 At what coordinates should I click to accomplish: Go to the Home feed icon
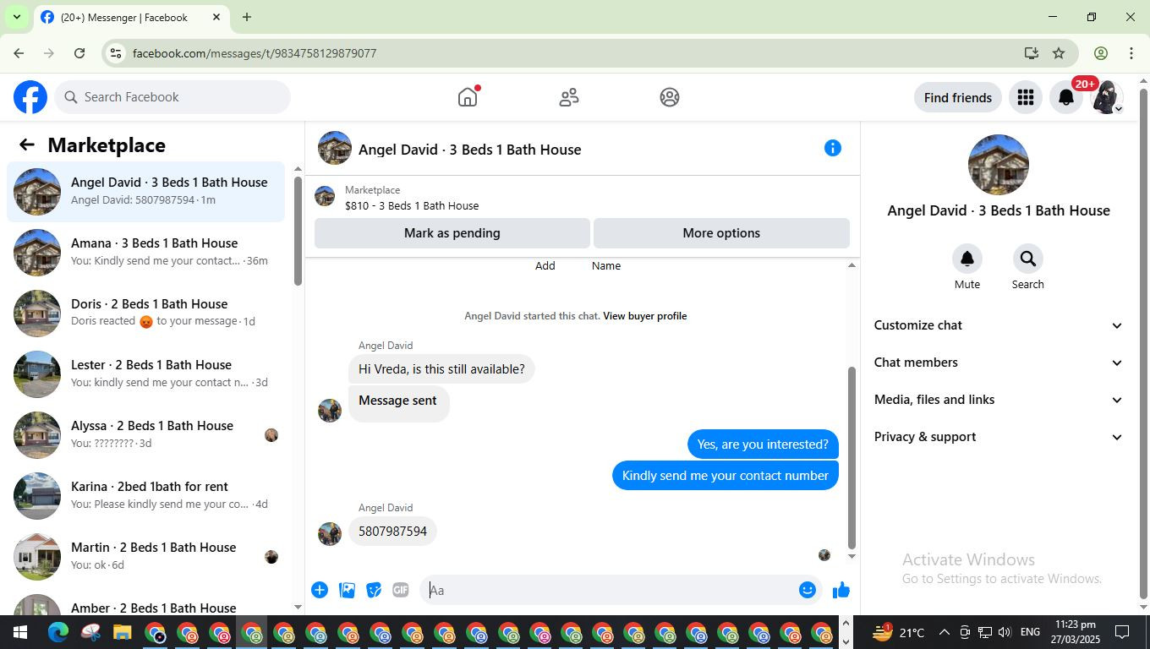[468, 97]
